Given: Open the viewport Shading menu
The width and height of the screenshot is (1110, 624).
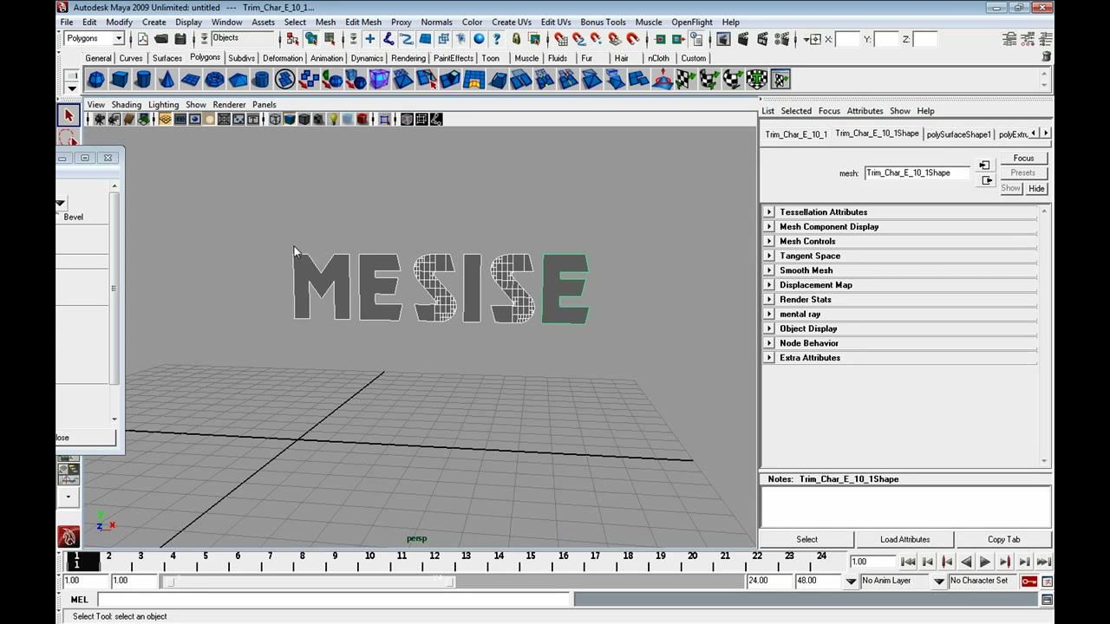Looking at the screenshot, I should point(126,104).
